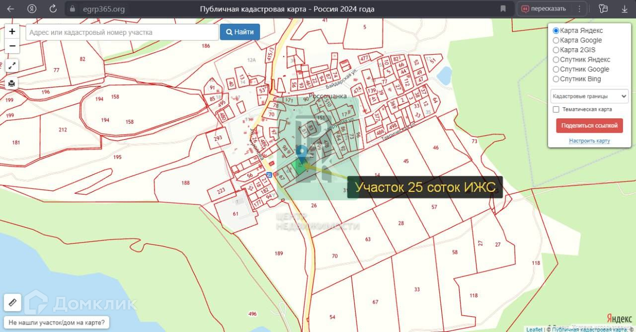The height and width of the screenshot is (332, 636).
Task: Switch to Спутник Яндекс layer
Action: tap(556, 60)
